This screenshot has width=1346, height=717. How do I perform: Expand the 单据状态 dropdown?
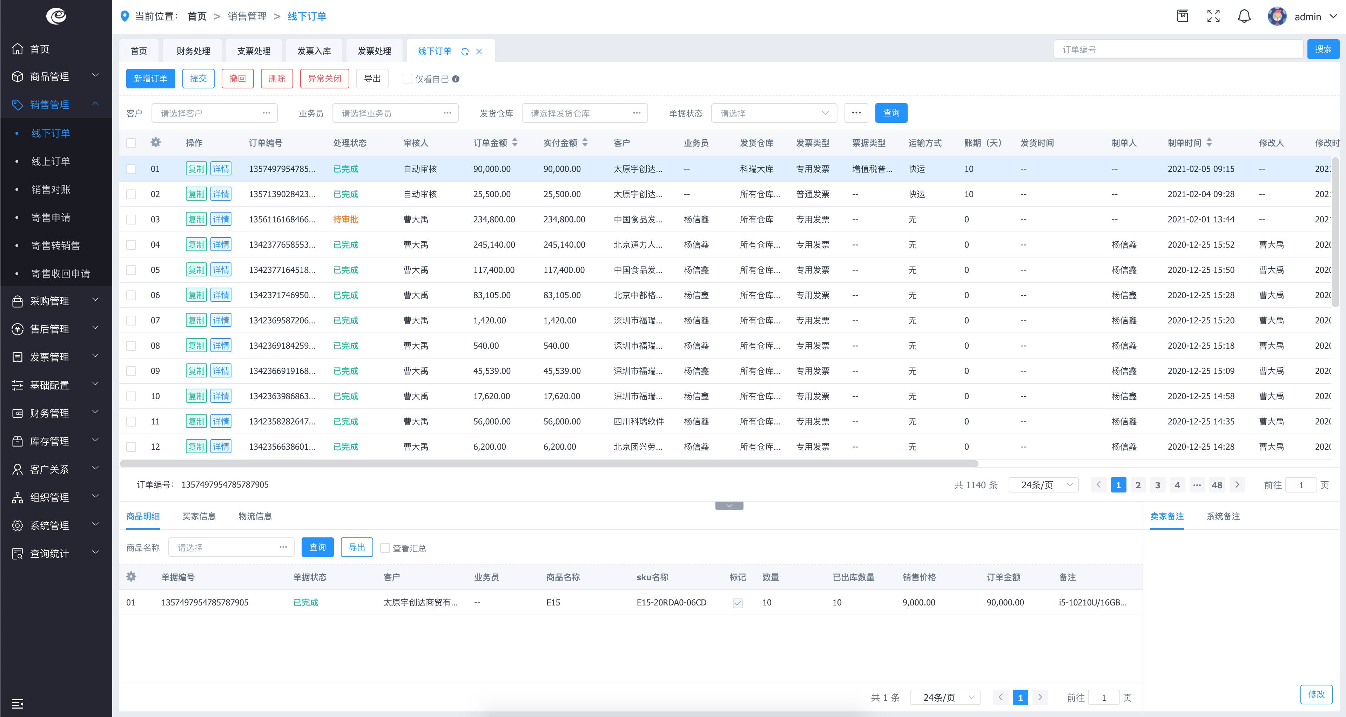point(773,112)
